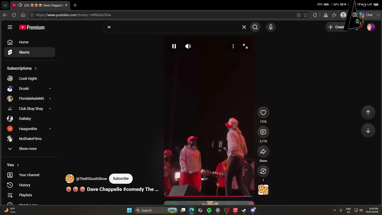Open the DaBaby subscription channel
Viewport: 382px width, 215px height.
pyautogui.click(x=30, y=119)
